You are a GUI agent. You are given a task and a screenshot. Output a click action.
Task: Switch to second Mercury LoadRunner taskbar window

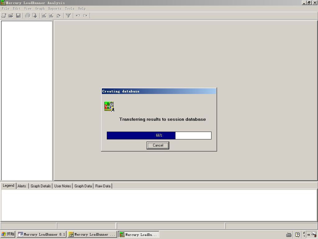[92, 234]
